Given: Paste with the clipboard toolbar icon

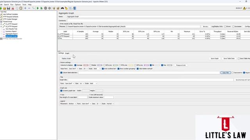Looking at the screenshot, I should [21, 8].
